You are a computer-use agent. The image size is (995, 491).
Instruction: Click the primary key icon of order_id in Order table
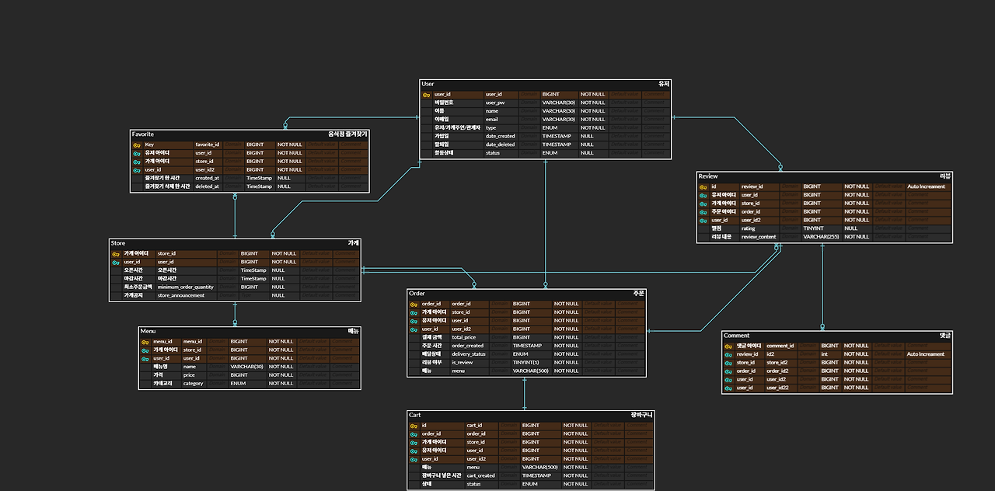pyautogui.click(x=414, y=305)
